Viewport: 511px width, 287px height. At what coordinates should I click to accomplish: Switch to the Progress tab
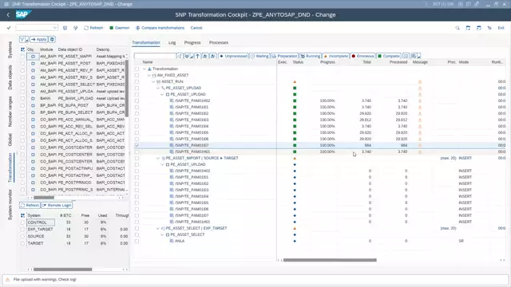(192, 42)
